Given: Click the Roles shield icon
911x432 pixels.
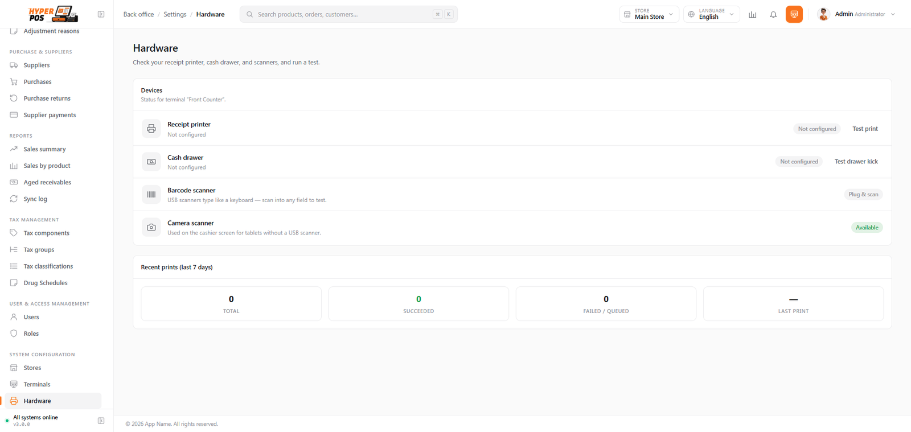Looking at the screenshot, I should coord(14,334).
